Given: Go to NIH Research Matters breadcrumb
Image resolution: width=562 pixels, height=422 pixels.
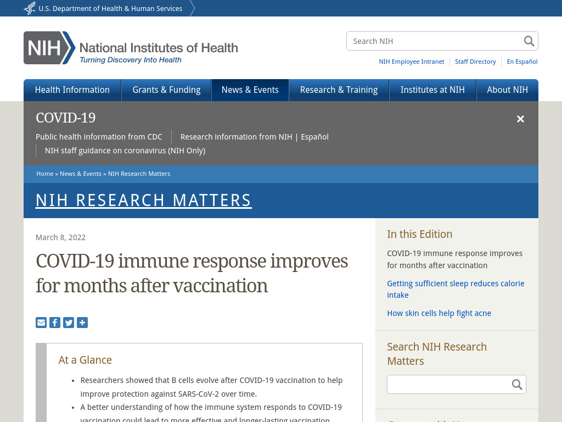Looking at the screenshot, I should [x=139, y=174].
